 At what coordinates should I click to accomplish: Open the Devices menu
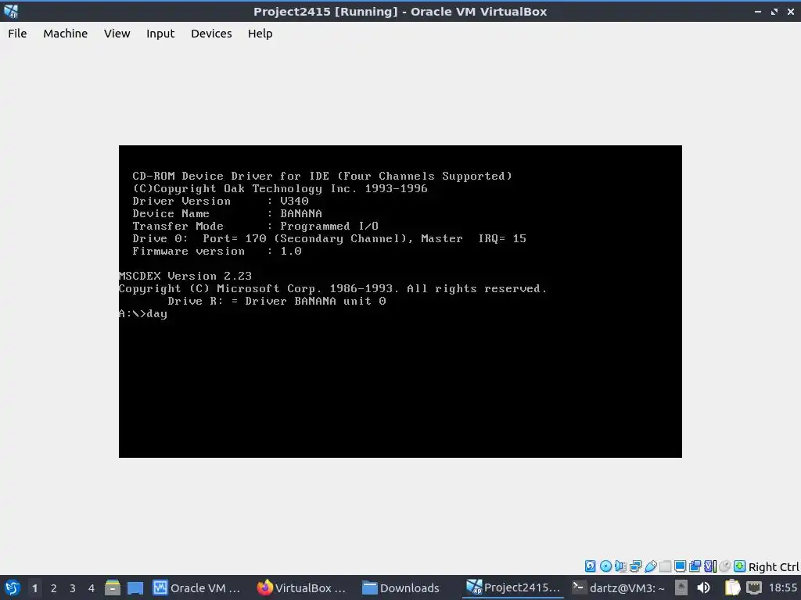211,34
